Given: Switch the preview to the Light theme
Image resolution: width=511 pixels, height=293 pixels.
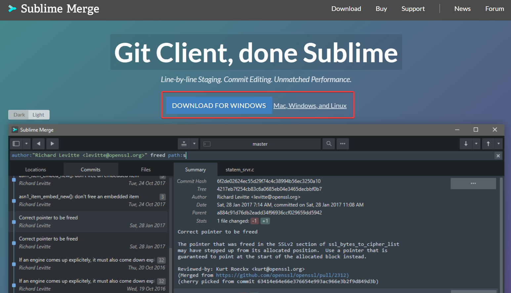Looking at the screenshot, I should tap(38, 115).
